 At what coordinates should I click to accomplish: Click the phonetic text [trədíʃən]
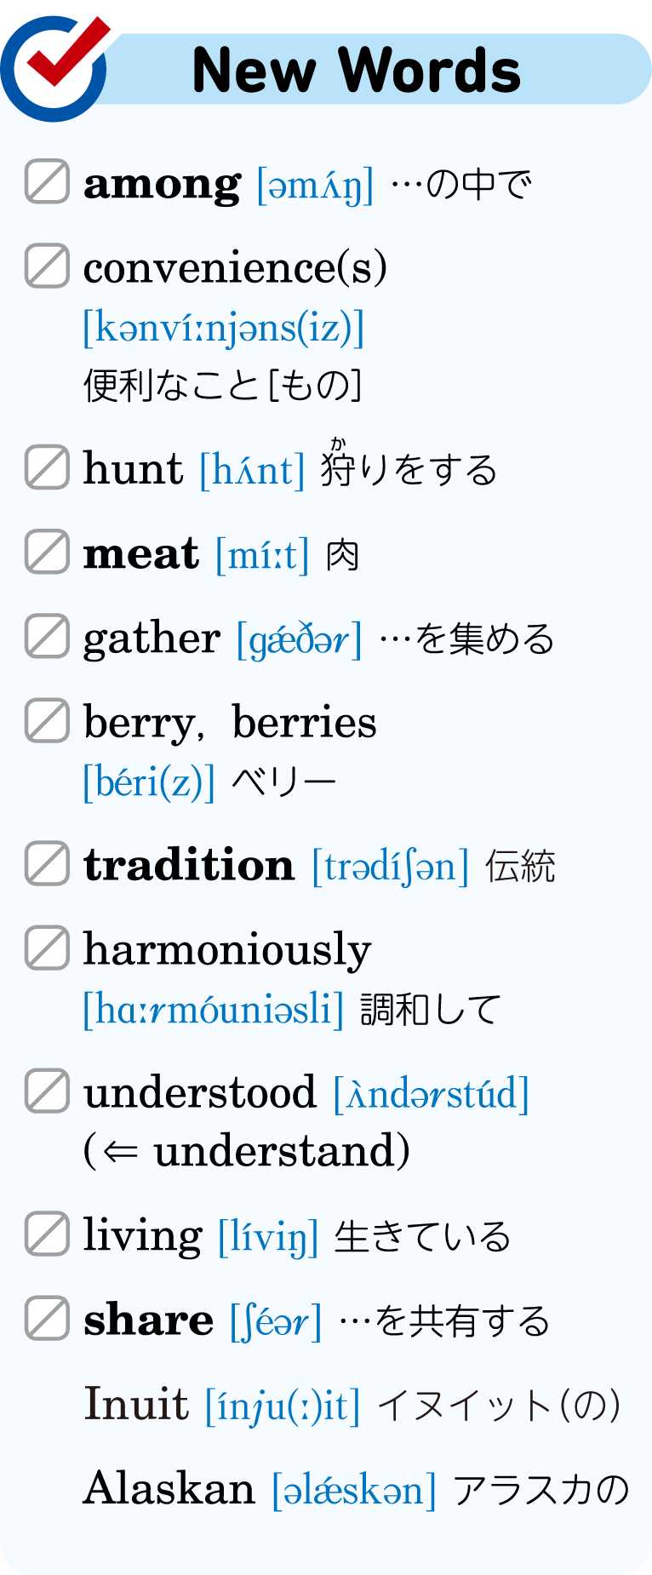click(391, 868)
